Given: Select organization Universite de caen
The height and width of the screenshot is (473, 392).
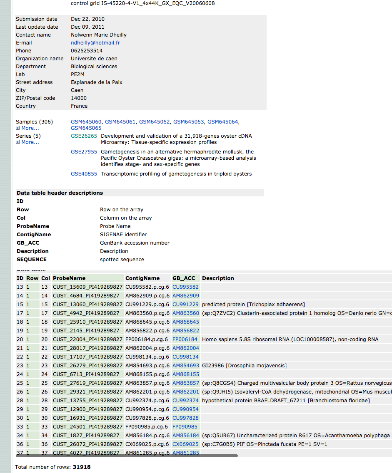Looking at the screenshot, I should pos(94,59).
